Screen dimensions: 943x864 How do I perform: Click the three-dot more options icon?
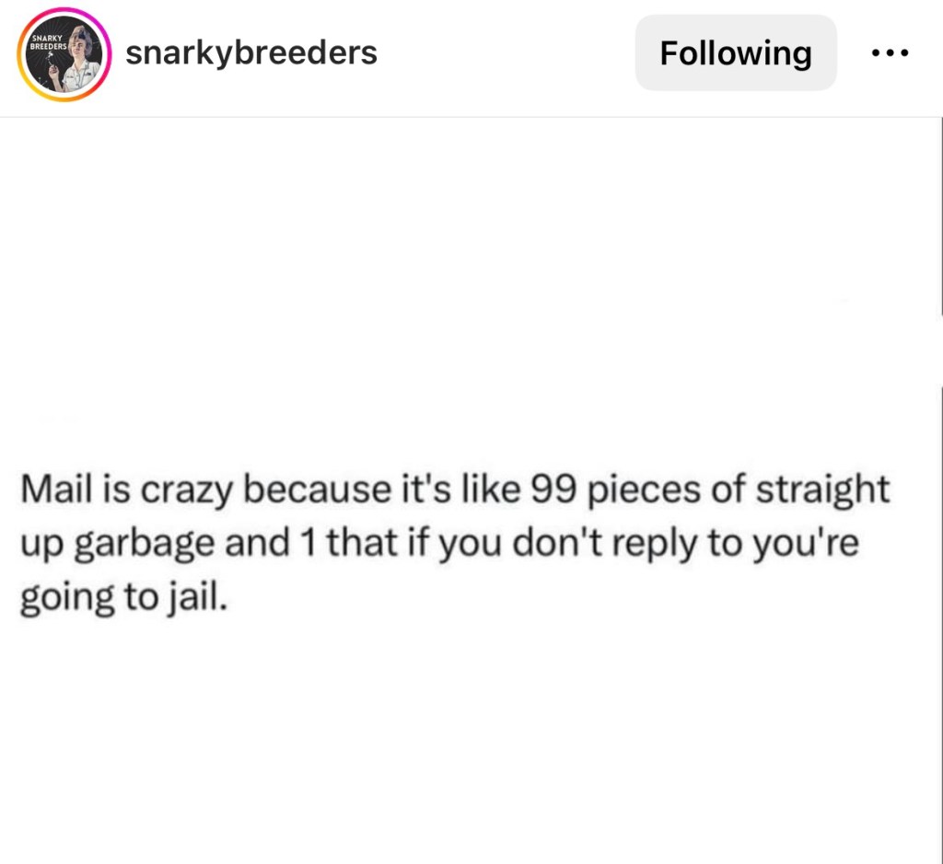coord(890,53)
